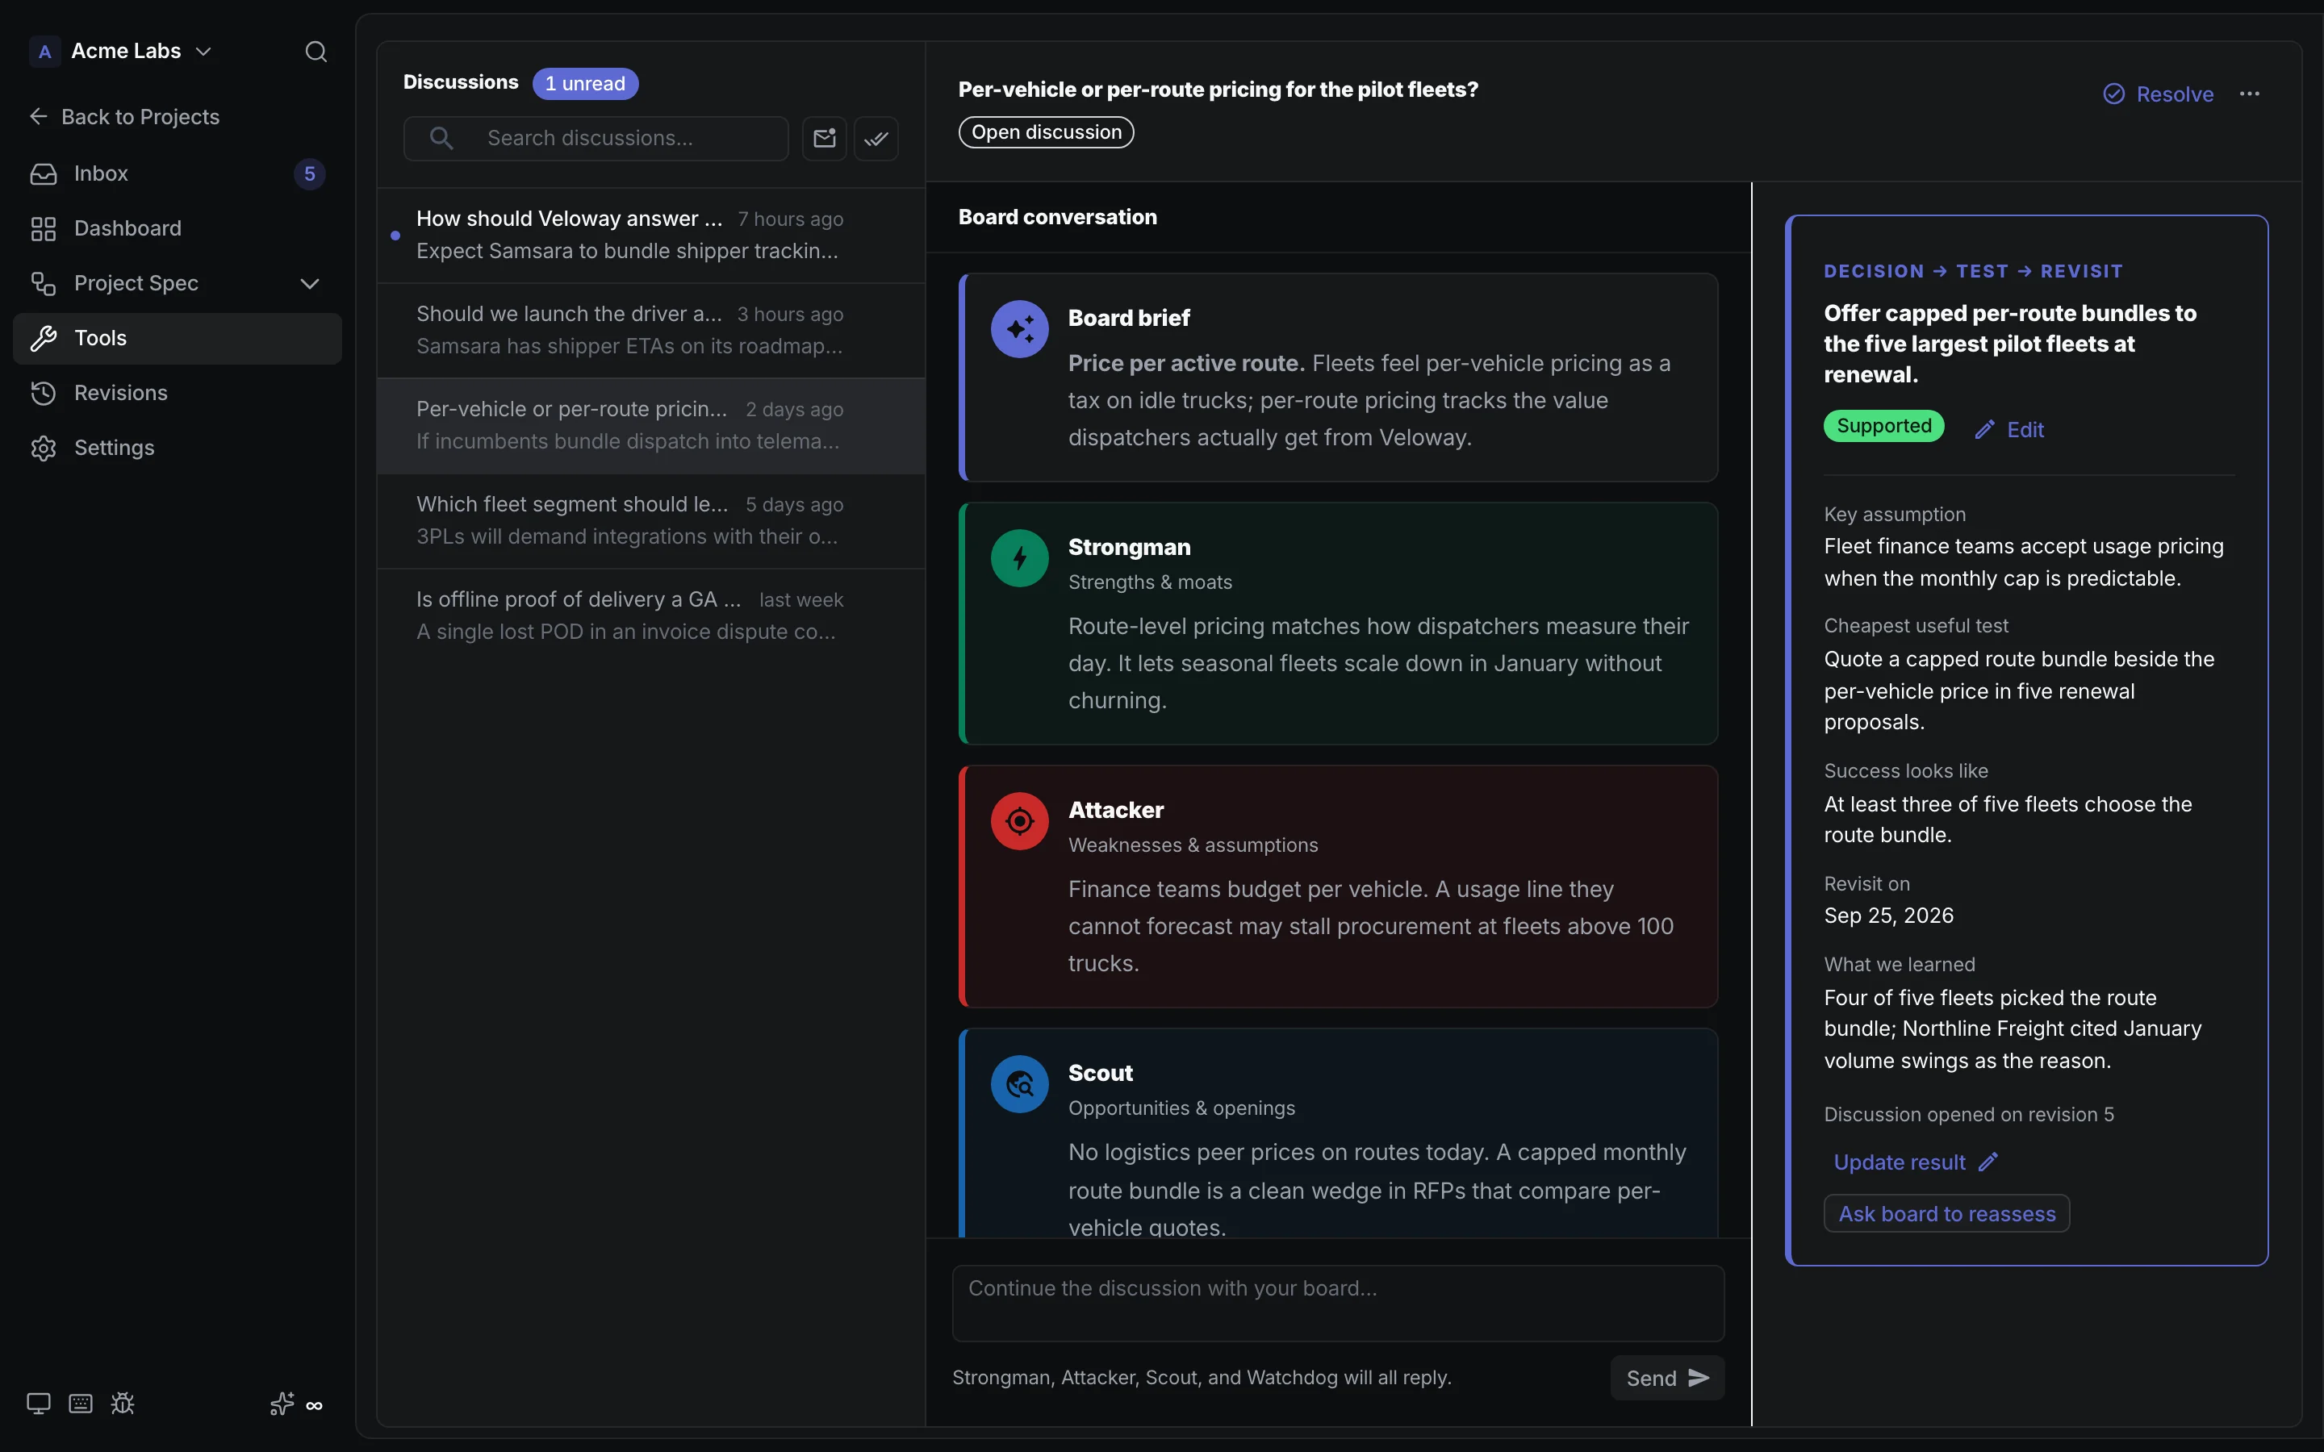Viewport: 2324px width, 1452px height.
Task: Click the monitor icon in the bottom bar
Action: (x=39, y=1403)
